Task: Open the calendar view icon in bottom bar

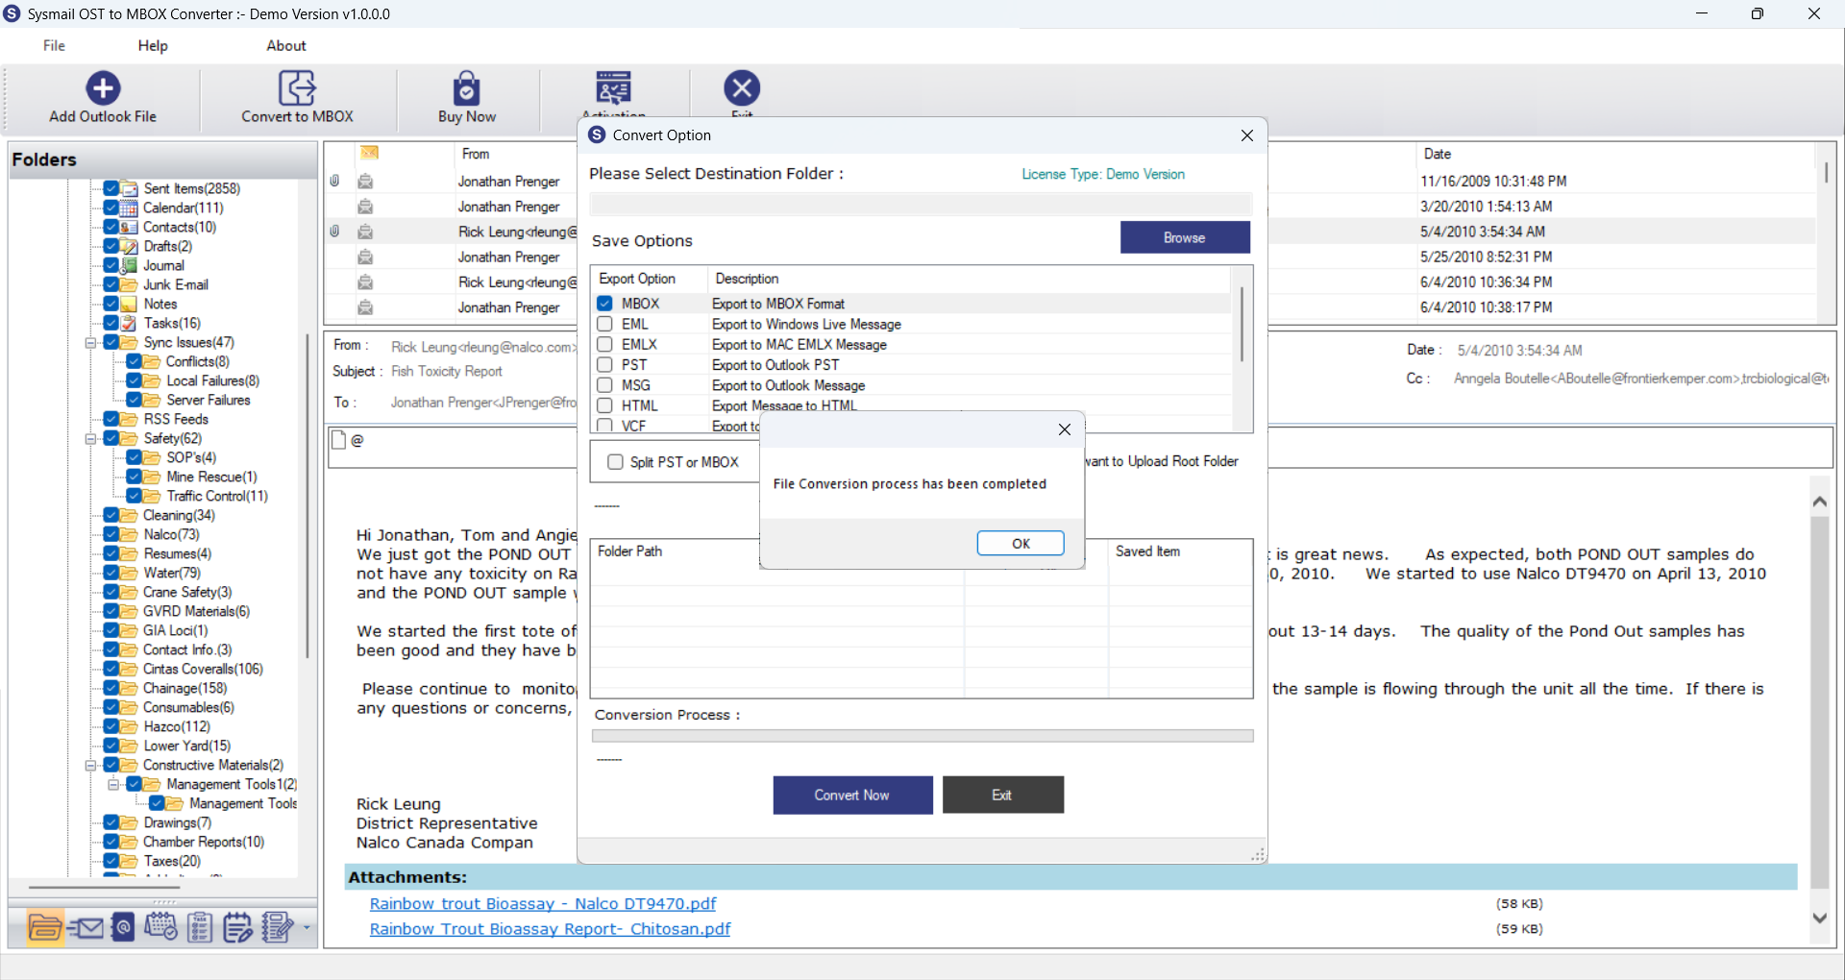Action: coord(160,927)
